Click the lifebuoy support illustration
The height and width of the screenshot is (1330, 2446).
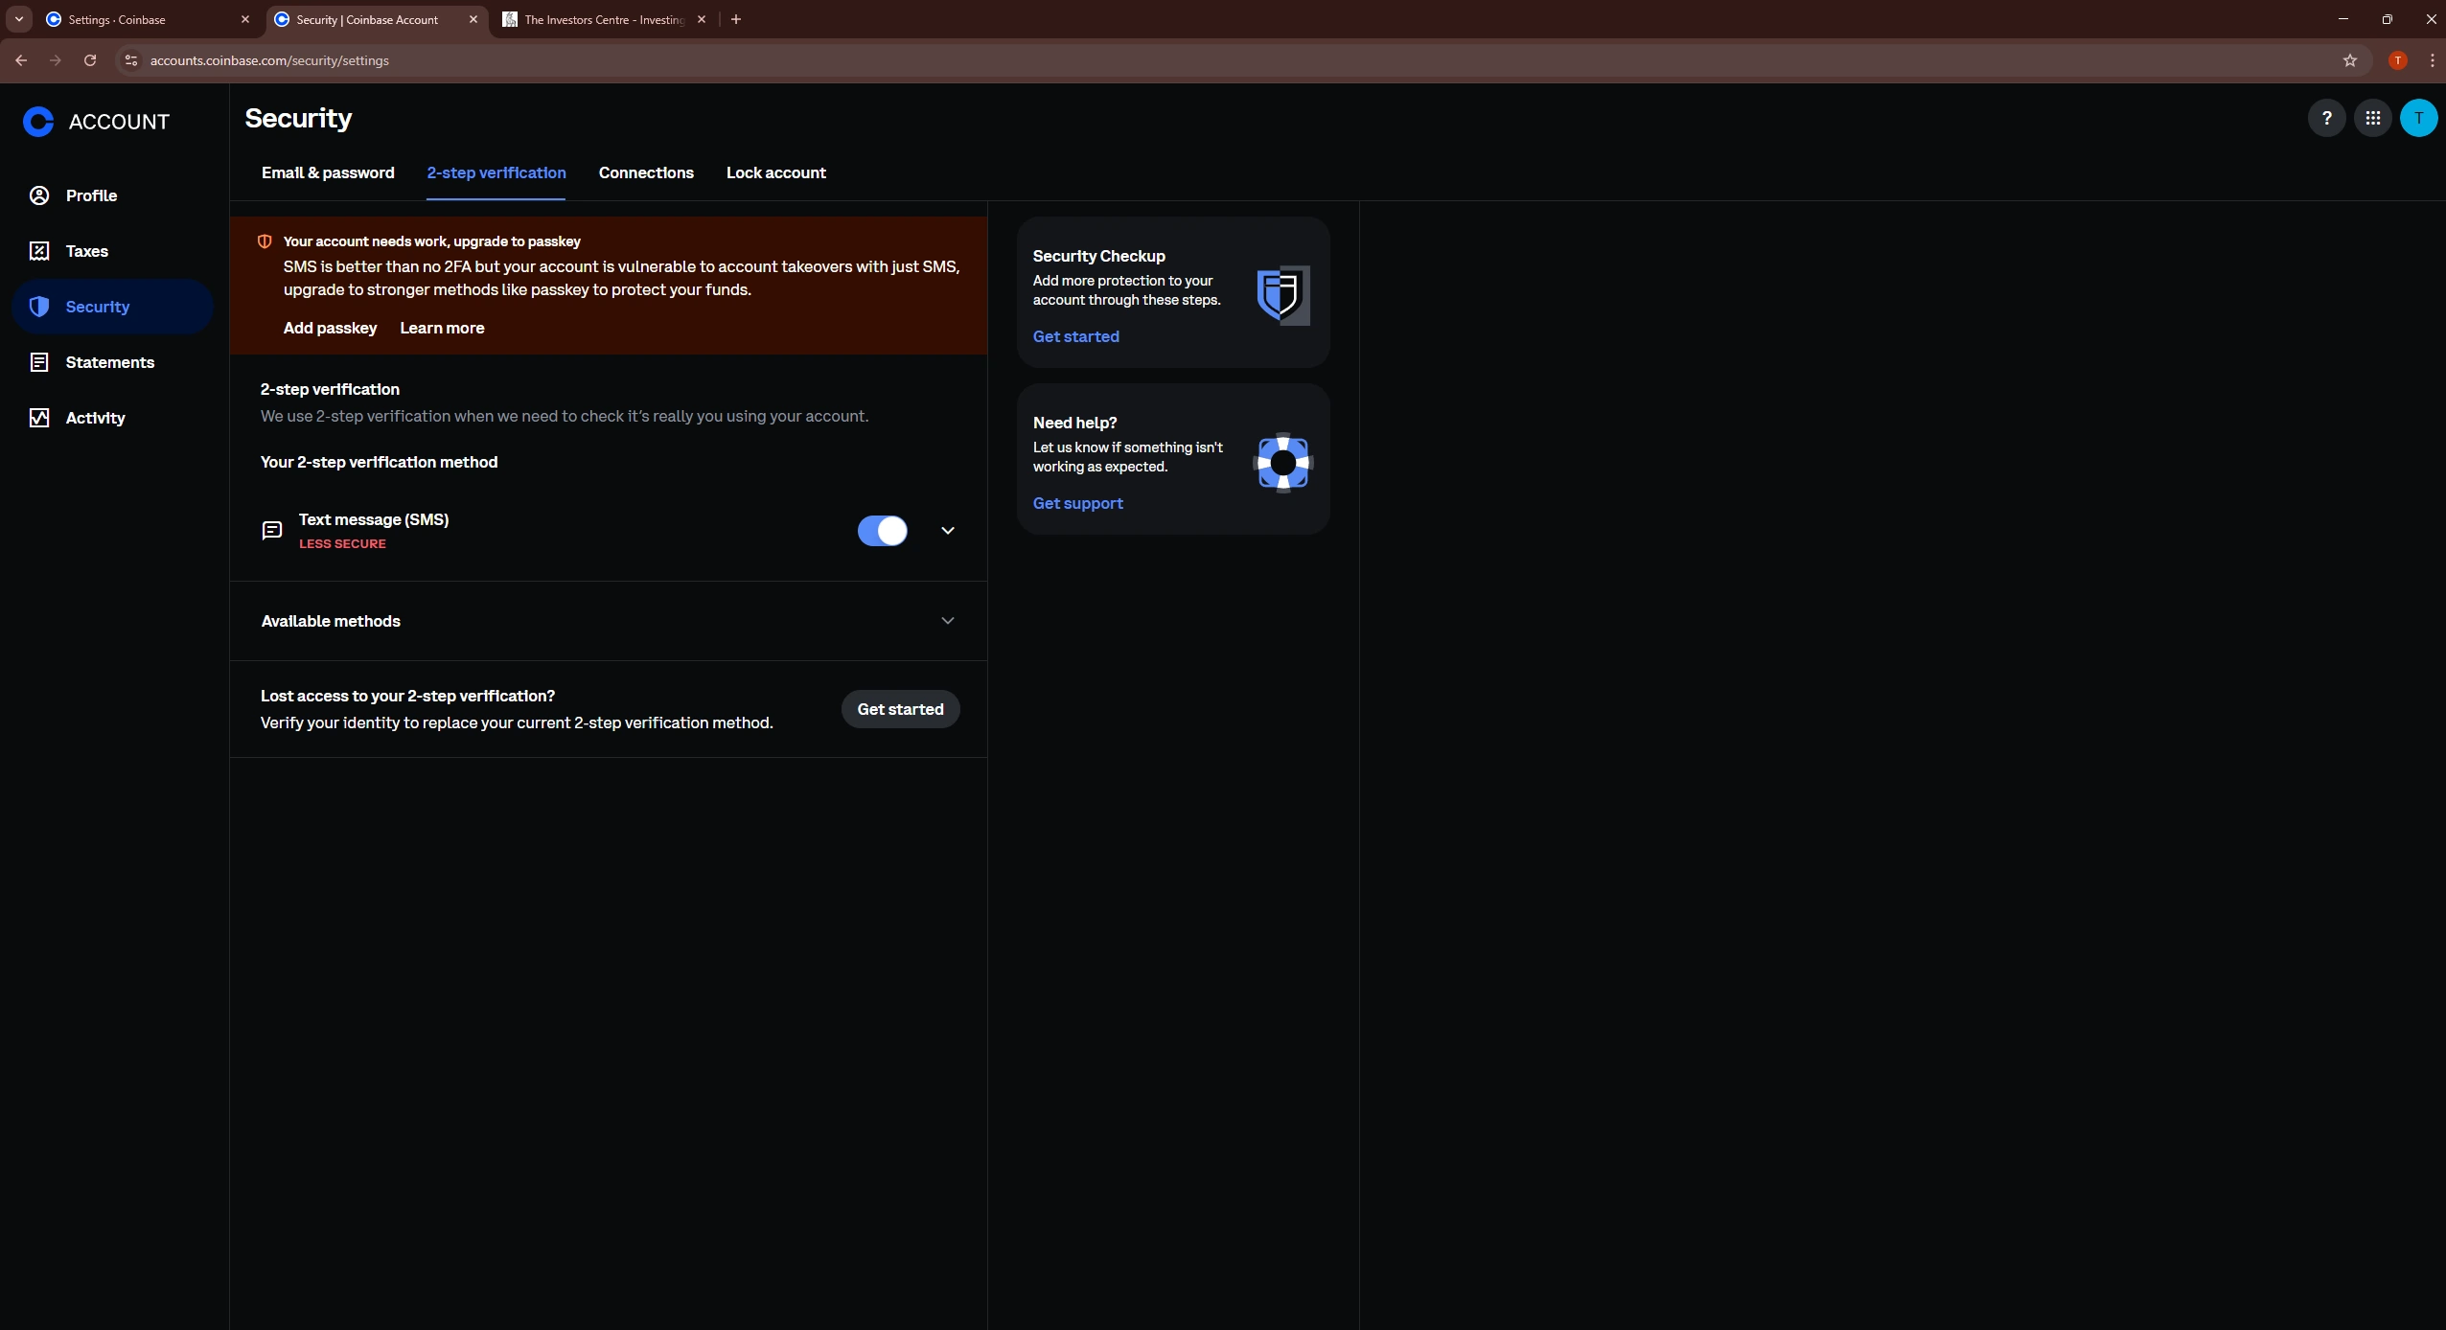1282,463
